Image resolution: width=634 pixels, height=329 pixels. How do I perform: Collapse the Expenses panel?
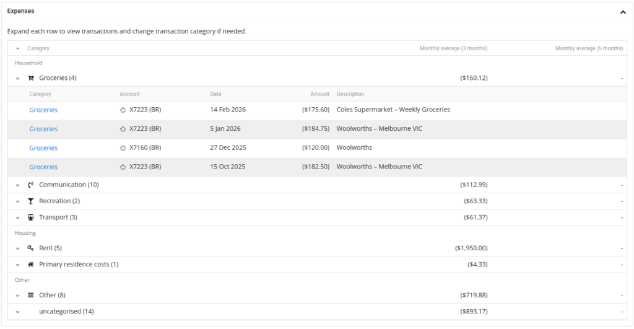(x=622, y=12)
